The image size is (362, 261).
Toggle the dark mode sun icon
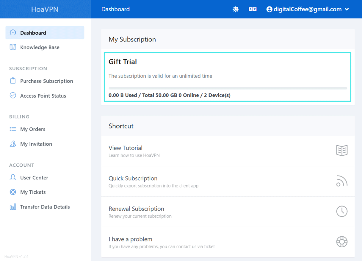pyautogui.click(x=236, y=9)
